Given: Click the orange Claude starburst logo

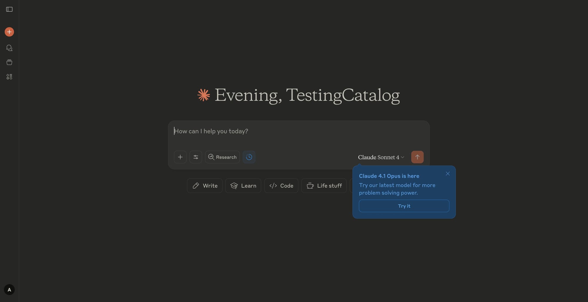Looking at the screenshot, I should (204, 95).
